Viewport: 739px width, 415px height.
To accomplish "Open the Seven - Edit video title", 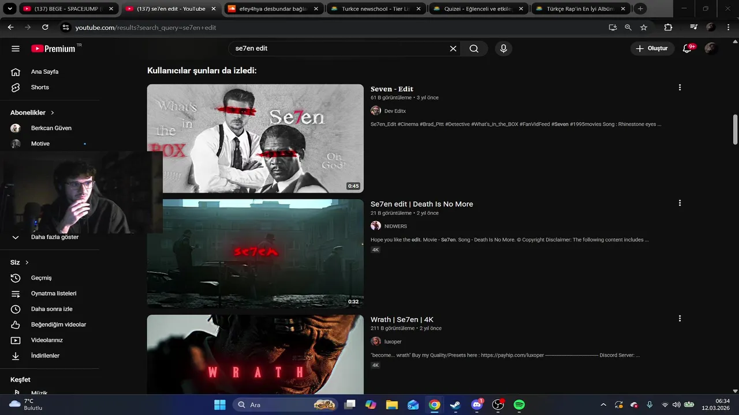I will pyautogui.click(x=392, y=89).
